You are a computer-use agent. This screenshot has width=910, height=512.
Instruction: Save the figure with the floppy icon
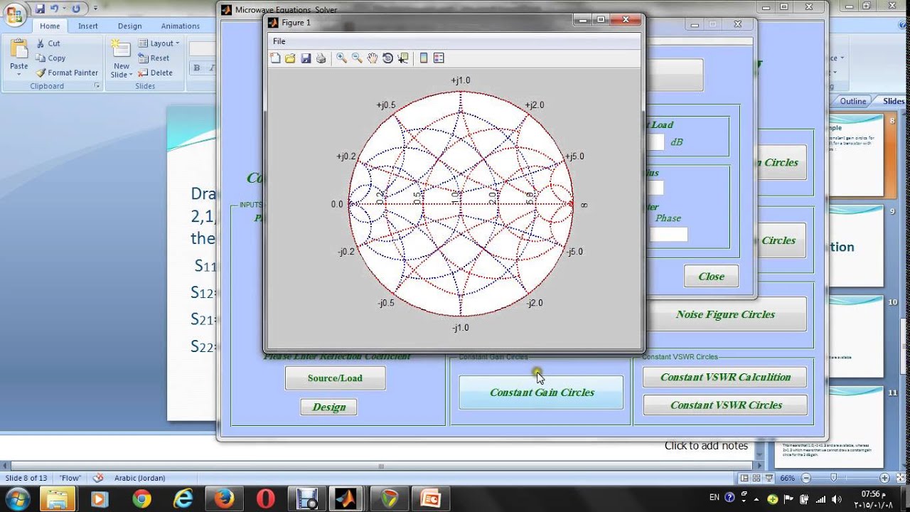(x=306, y=58)
